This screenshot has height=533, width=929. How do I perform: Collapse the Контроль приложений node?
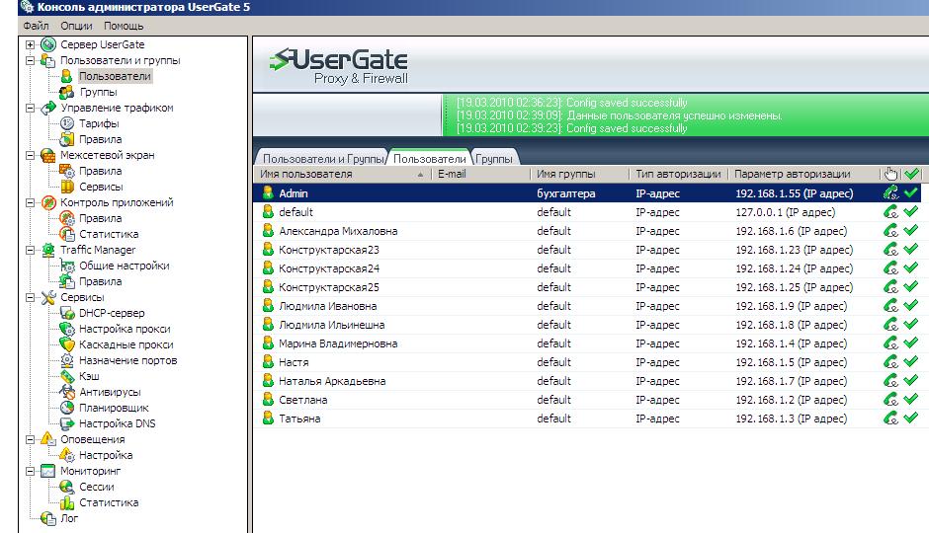(31, 203)
